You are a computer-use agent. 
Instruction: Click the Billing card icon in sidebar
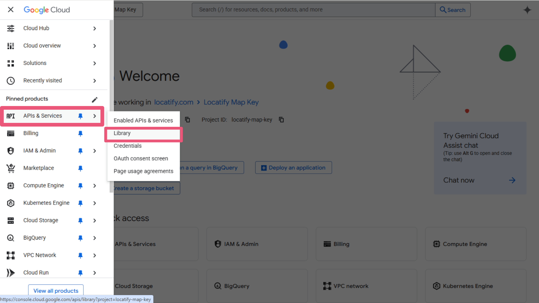click(11, 133)
